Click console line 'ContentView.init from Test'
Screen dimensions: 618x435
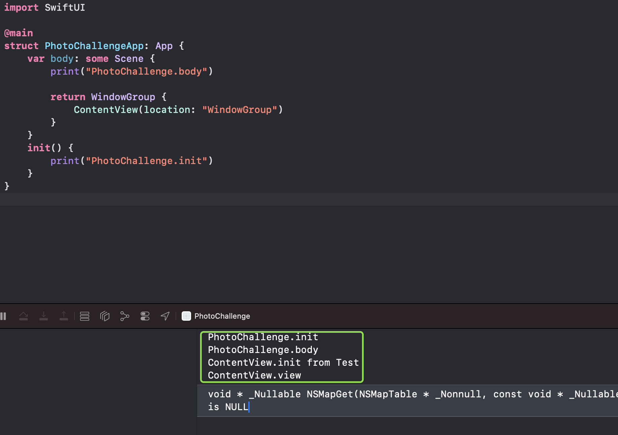(x=283, y=362)
